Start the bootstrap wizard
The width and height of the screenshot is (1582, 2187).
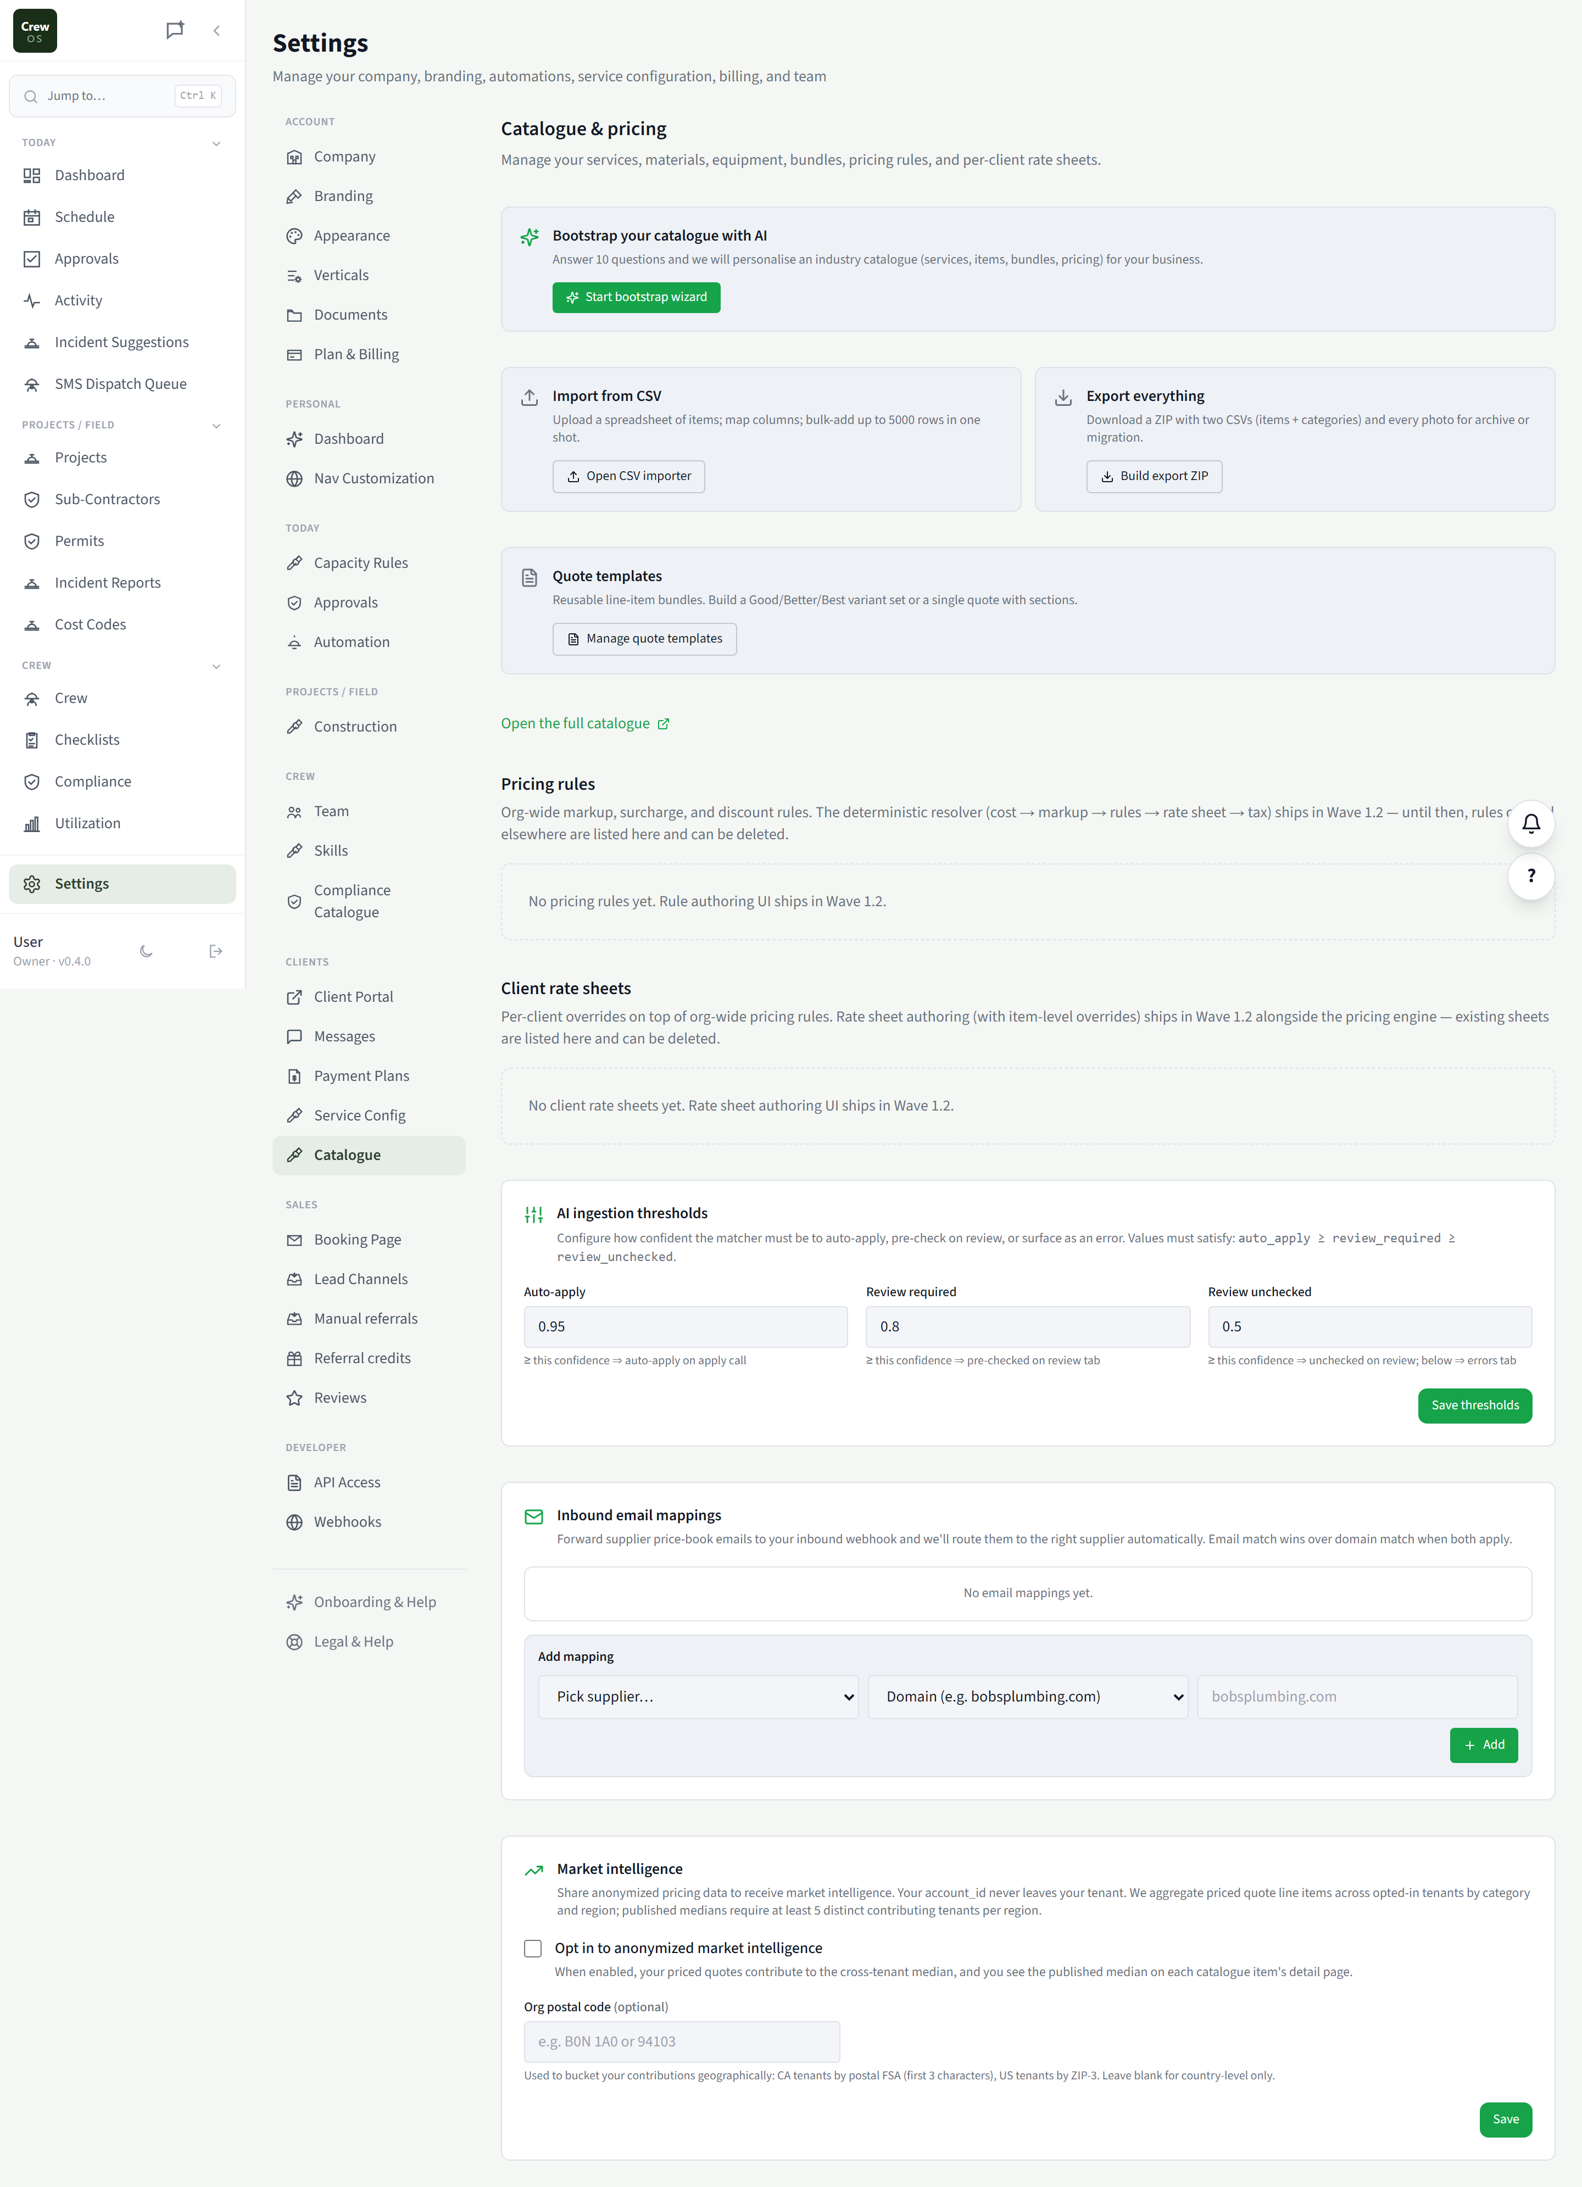pyautogui.click(x=636, y=297)
